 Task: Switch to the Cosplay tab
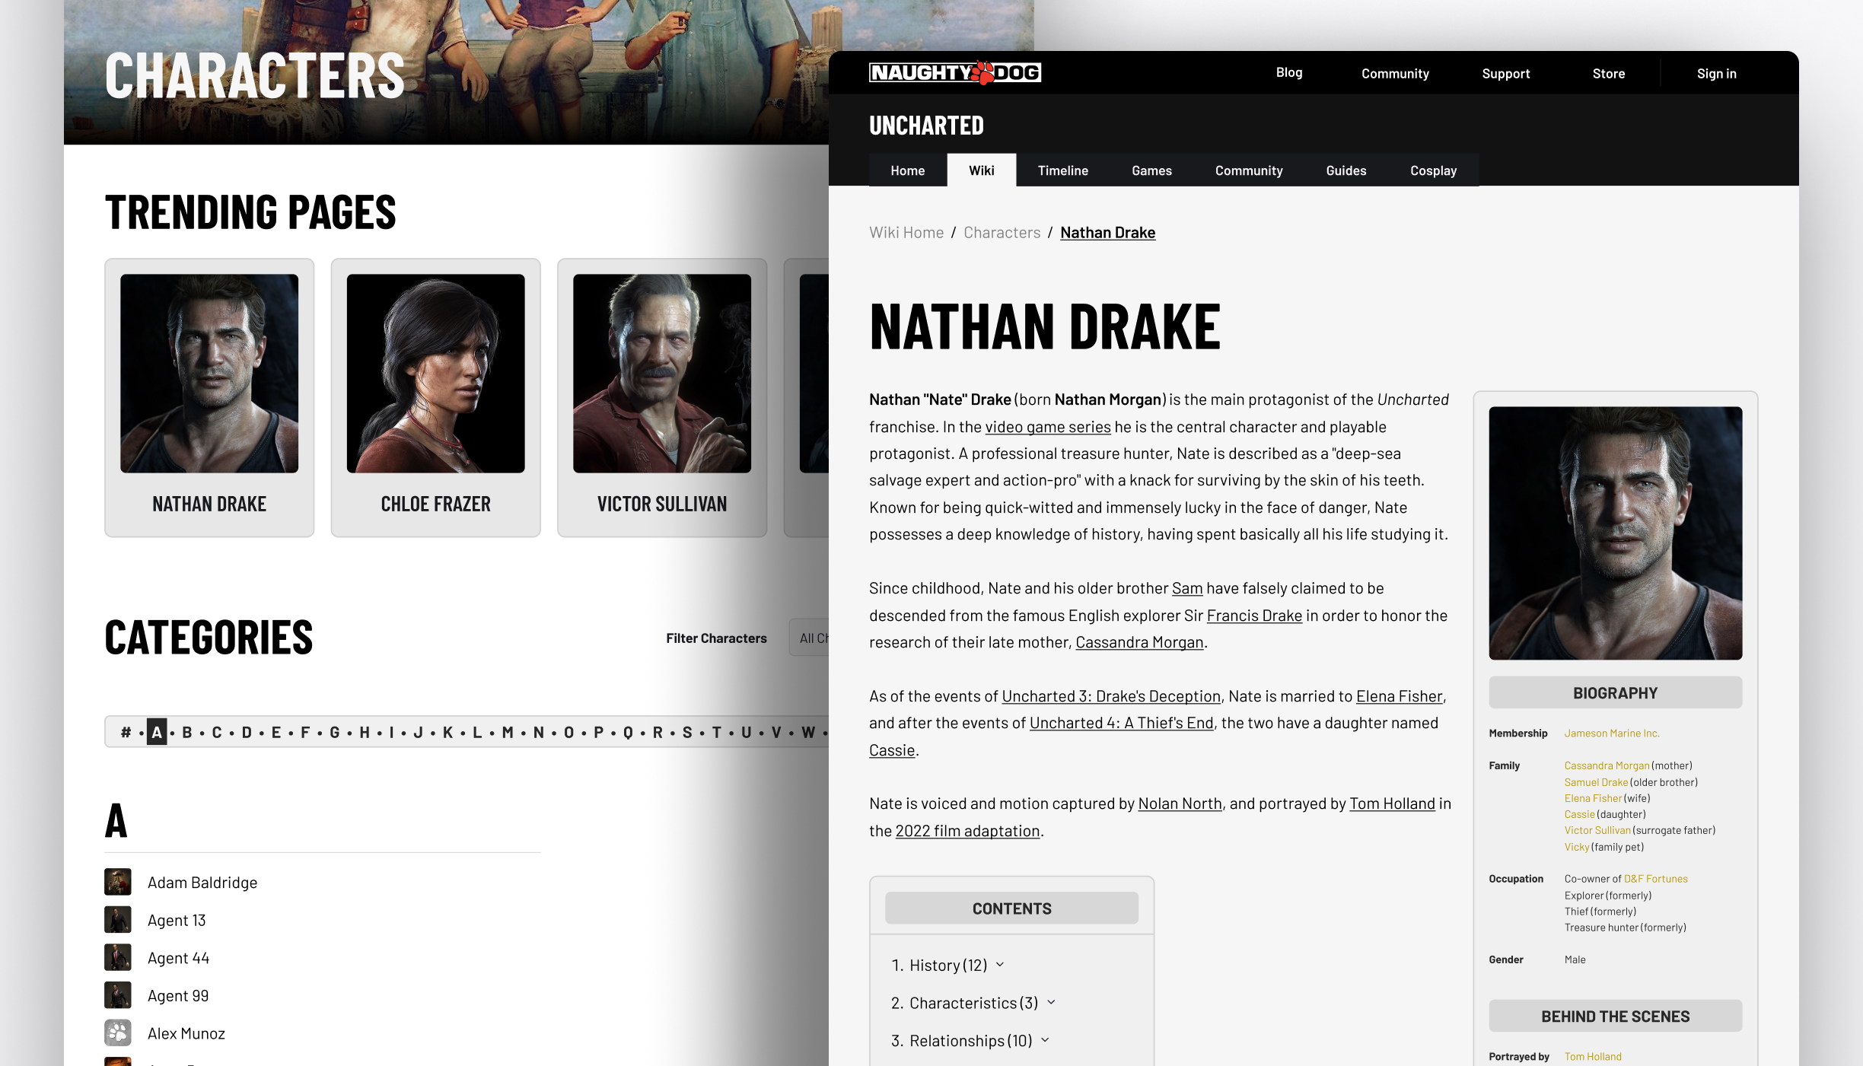(1434, 170)
